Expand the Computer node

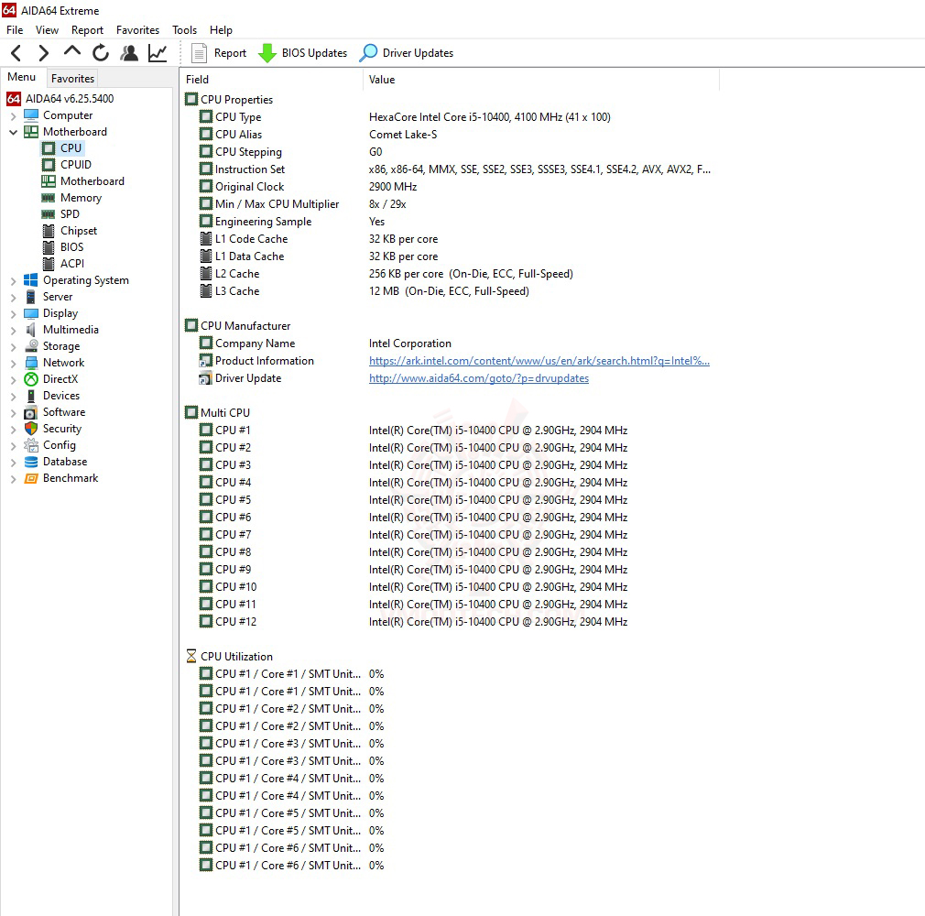tap(13, 116)
